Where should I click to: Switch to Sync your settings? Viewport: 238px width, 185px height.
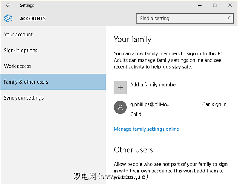pyautogui.click(x=24, y=98)
